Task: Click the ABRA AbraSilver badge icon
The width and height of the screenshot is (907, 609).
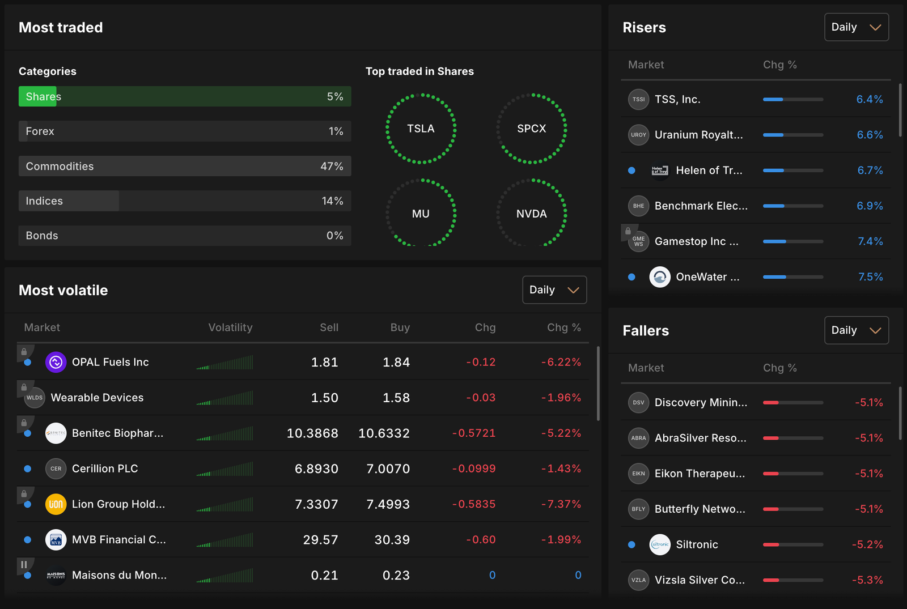Action: 638,438
